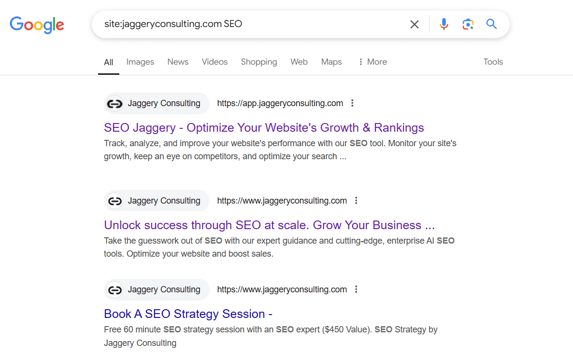This screenshot has width=573, height=357.
Task: Open the SEO Jaggery result link
Action: coord(264,127)
